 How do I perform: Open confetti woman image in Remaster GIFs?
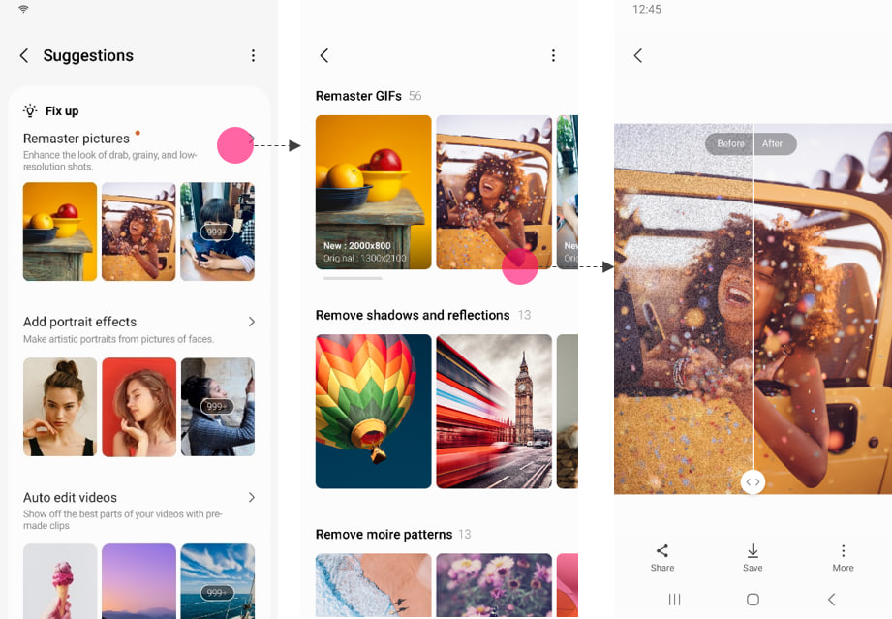(x=494, y=193)
